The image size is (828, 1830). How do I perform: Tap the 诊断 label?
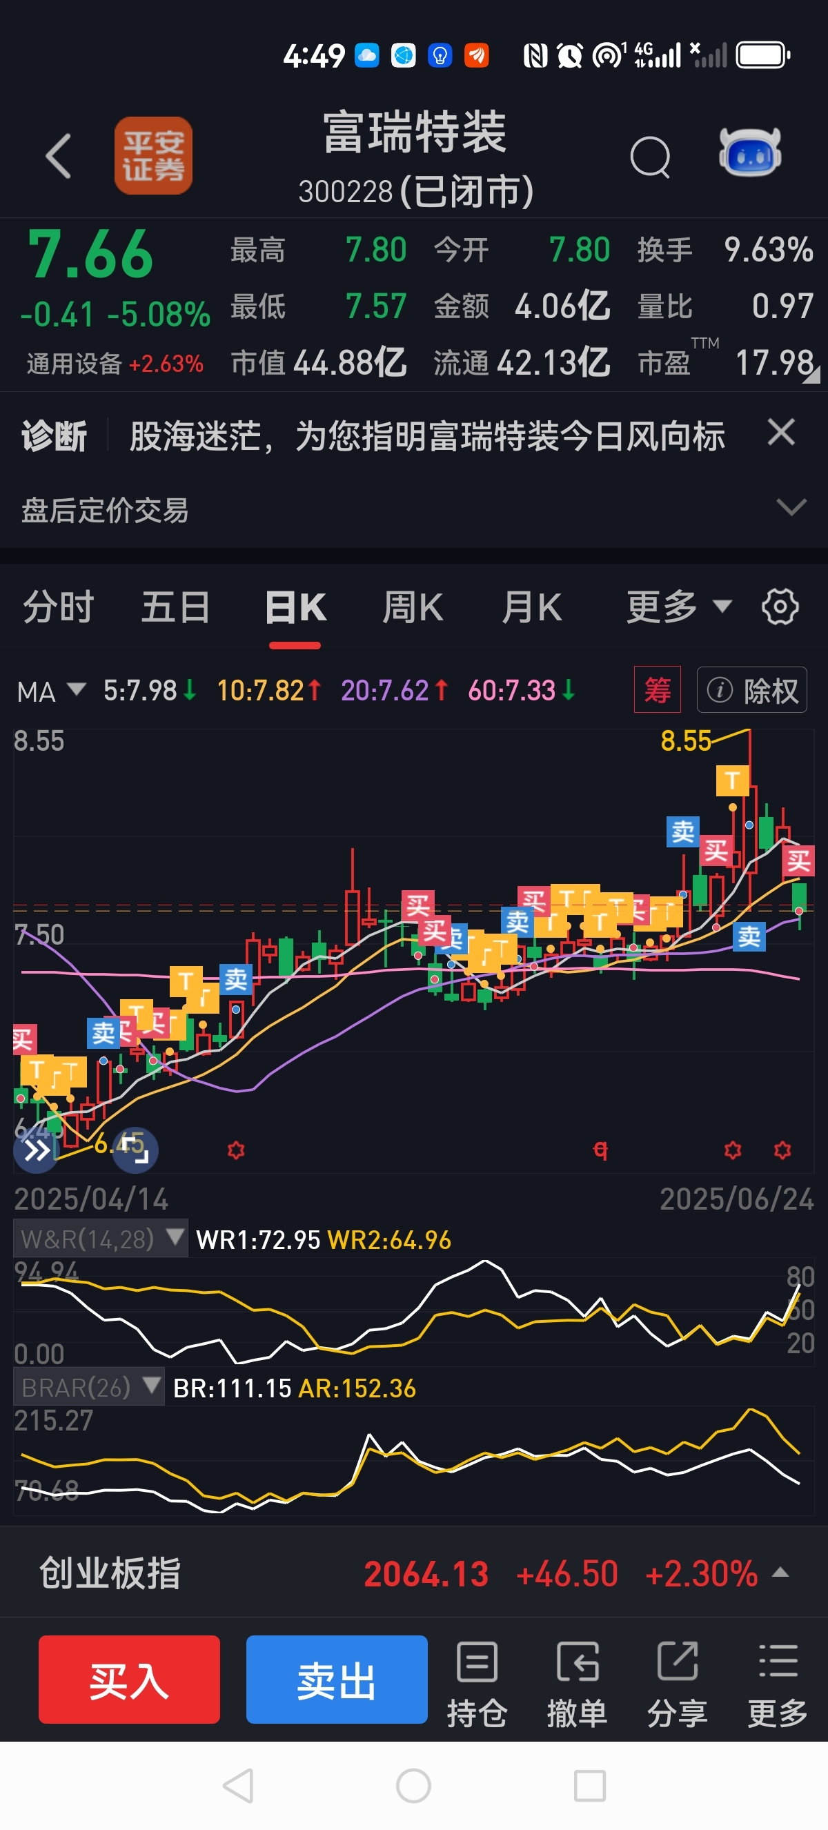(x=55, y=435)
